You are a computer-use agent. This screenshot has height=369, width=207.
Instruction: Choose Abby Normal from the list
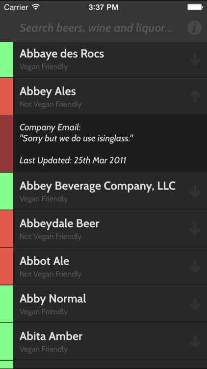[x=103, y=304]
